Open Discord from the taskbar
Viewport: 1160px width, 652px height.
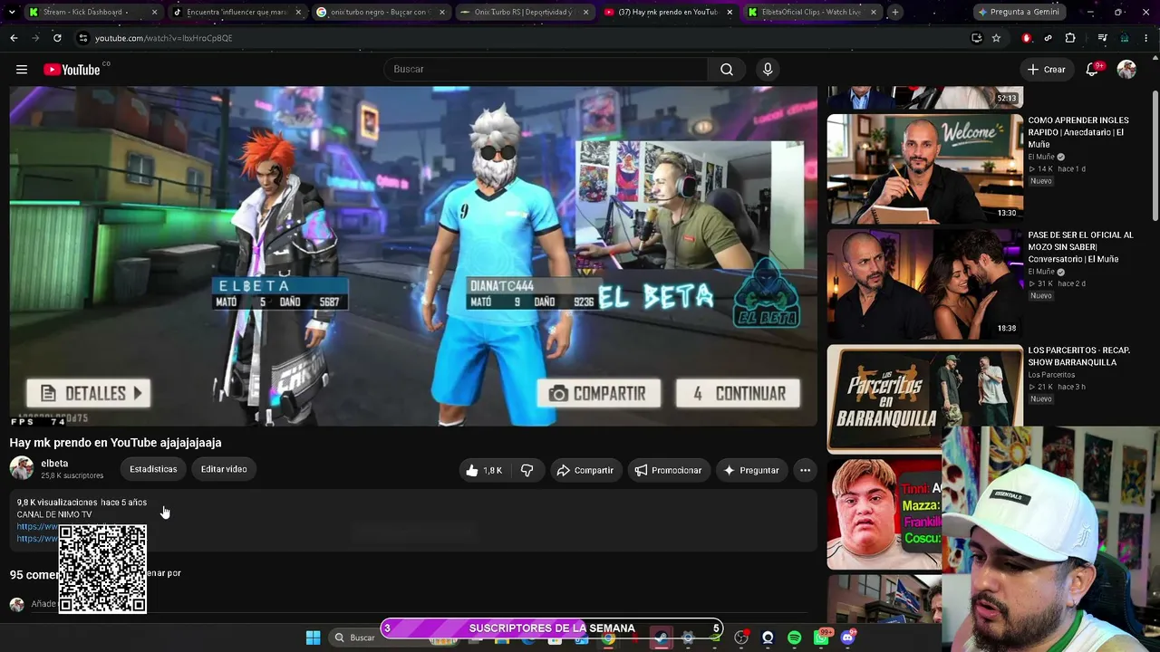point(847,638)
